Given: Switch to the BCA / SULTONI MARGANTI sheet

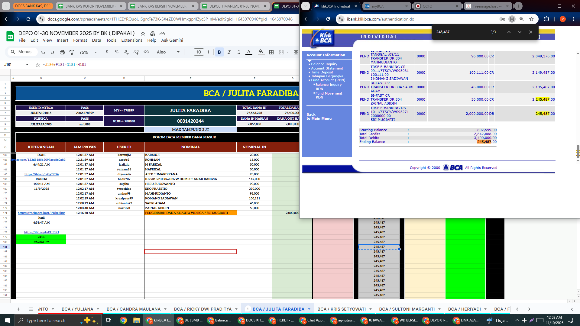Looking at the screenshot, I should 407,309.
